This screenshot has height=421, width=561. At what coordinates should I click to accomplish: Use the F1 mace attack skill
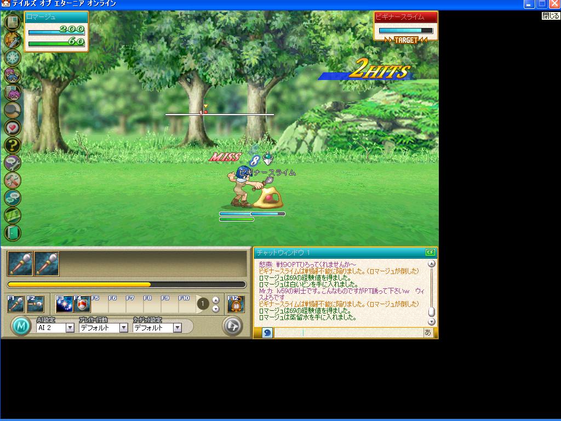click(x=16, y=304)
